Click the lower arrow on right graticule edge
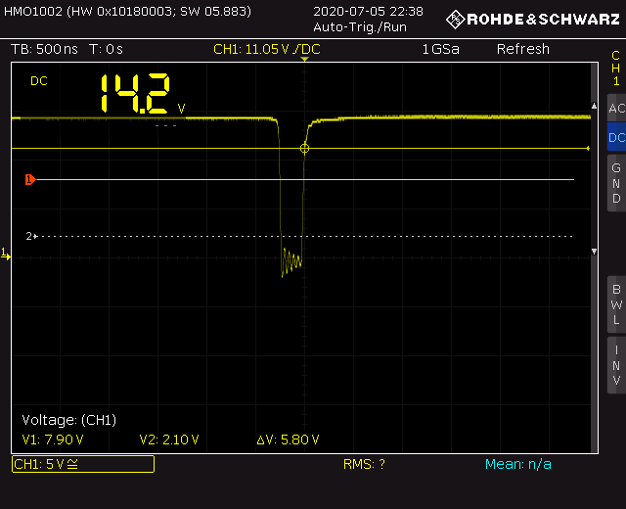 (595, 253)
